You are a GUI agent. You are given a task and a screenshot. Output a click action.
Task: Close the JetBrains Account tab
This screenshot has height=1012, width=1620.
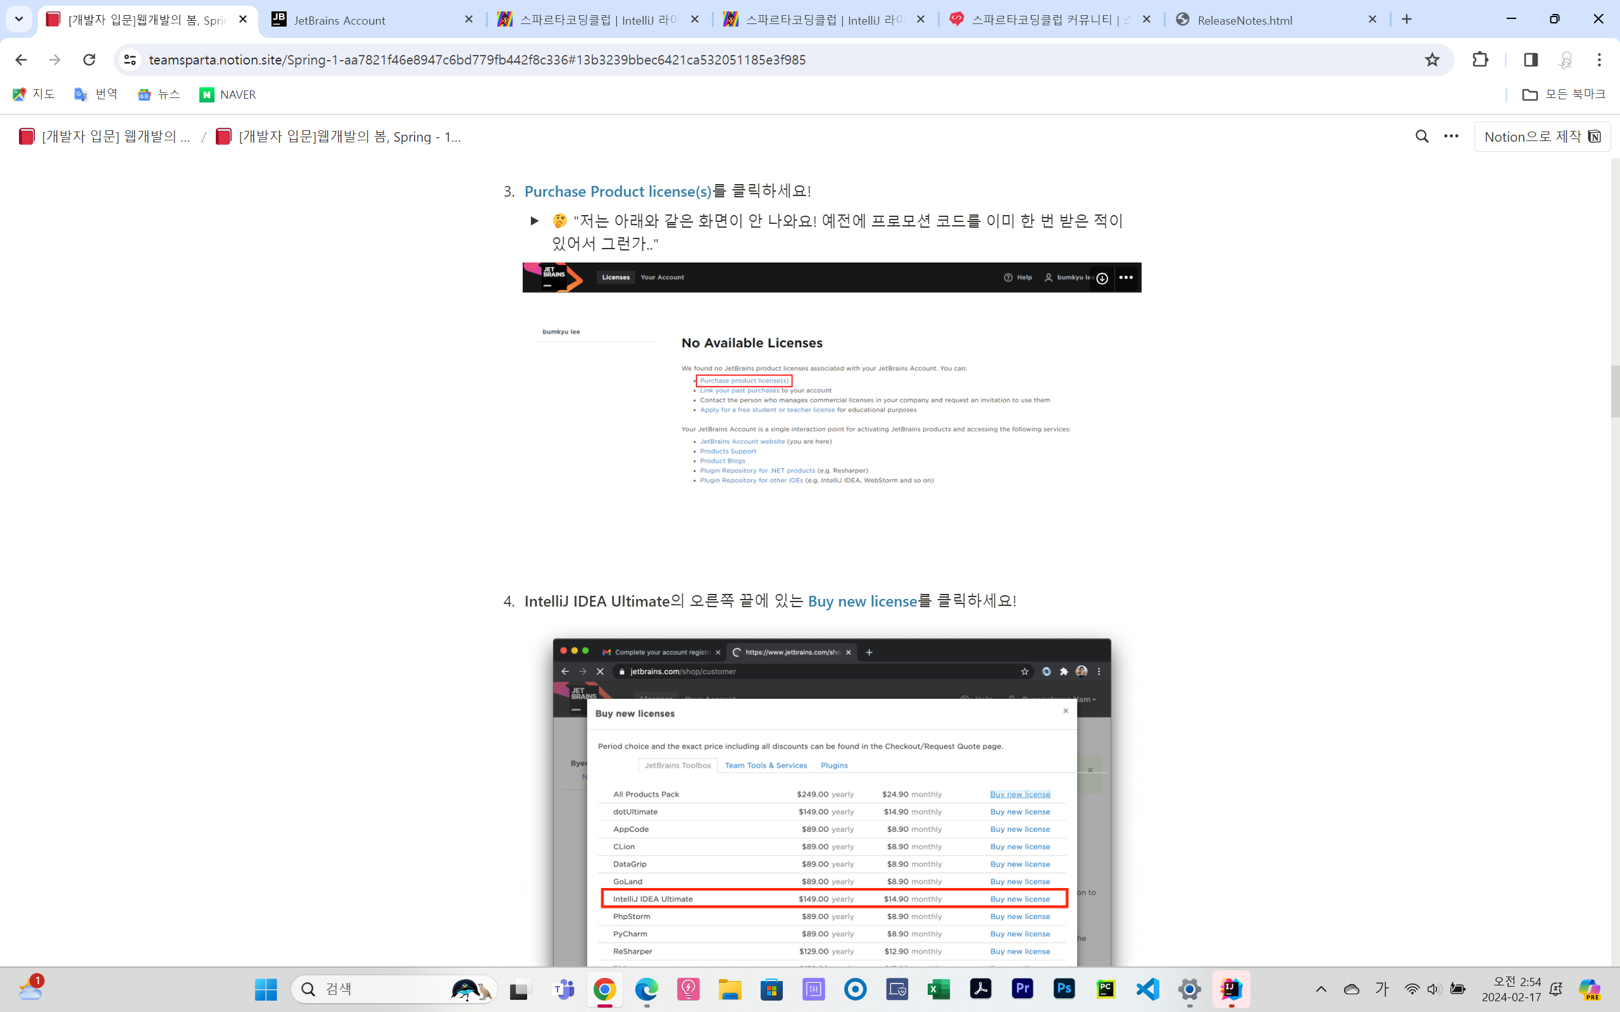[x=468, y=20]
